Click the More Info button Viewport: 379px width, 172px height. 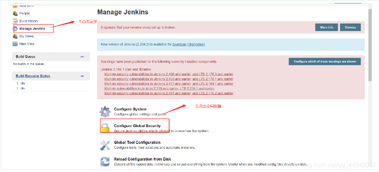327,27
